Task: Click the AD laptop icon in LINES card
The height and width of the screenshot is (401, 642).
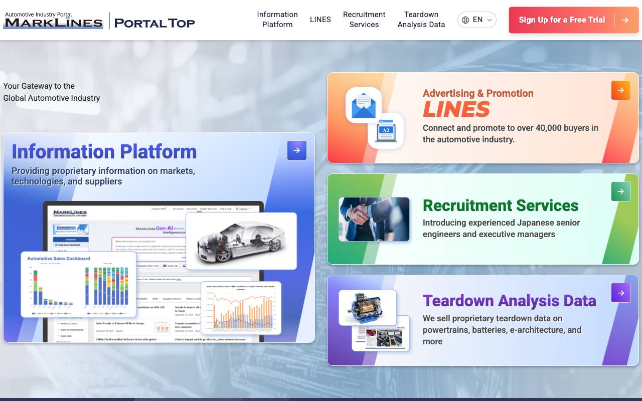Action: (x=386, y=131)
